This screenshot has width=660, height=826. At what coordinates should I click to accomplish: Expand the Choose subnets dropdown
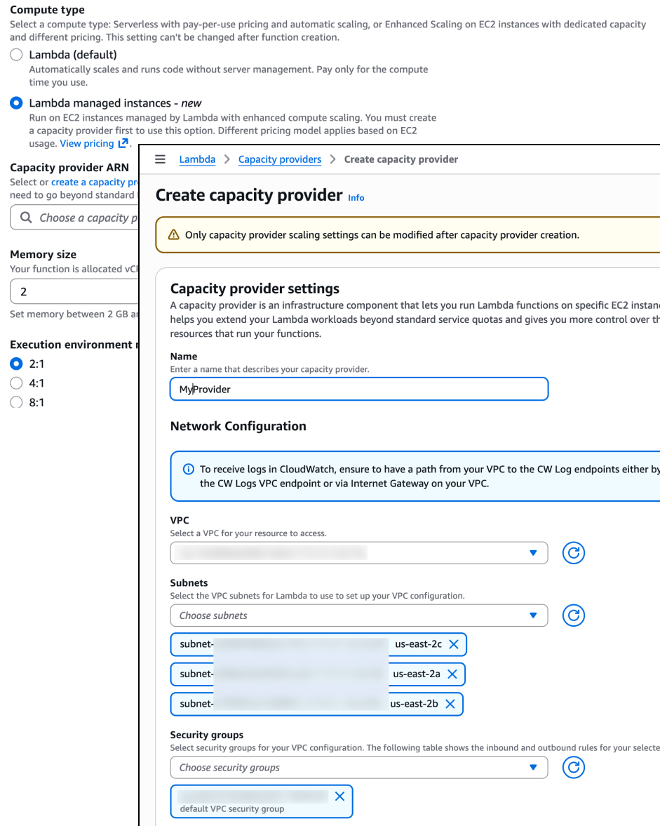pyautogui.click(x=358, y=615)
